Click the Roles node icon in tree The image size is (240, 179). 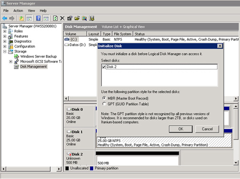click(11, 31)
